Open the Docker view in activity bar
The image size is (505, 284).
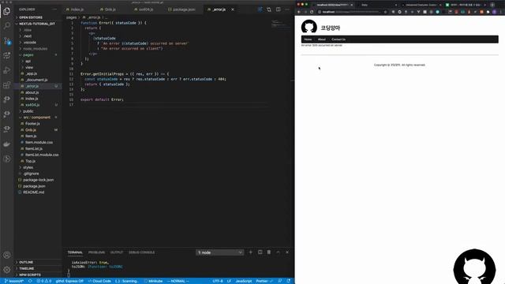click(7, 144)
